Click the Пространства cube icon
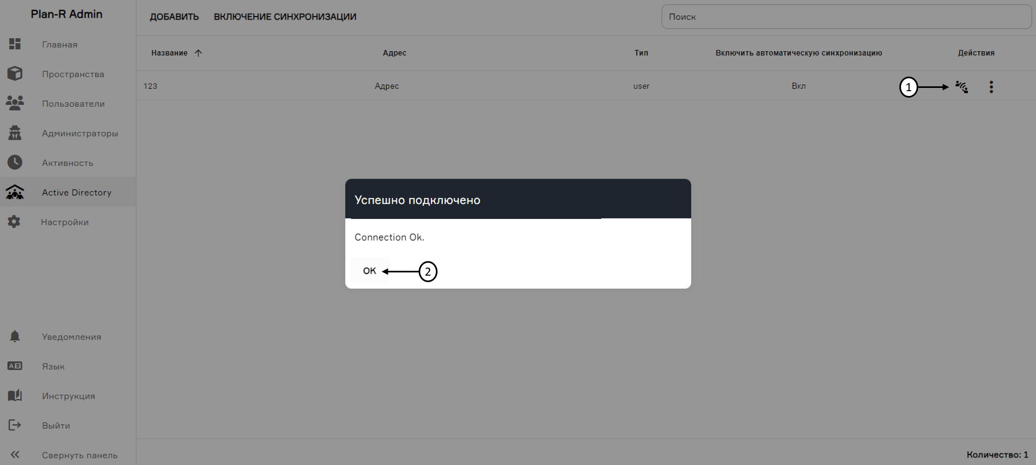 pyautogui.click(x=15, y=74)
